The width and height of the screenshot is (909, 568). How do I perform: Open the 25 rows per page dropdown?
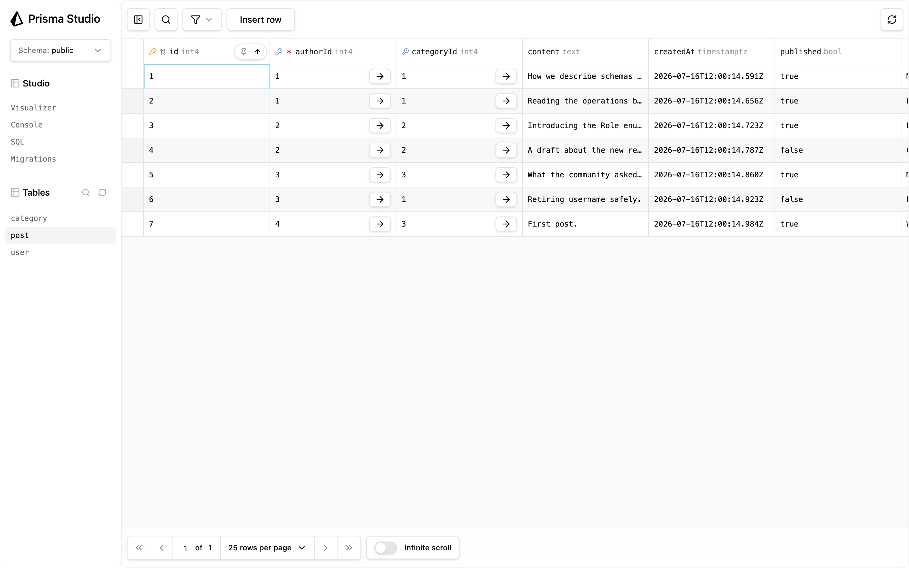267,548
